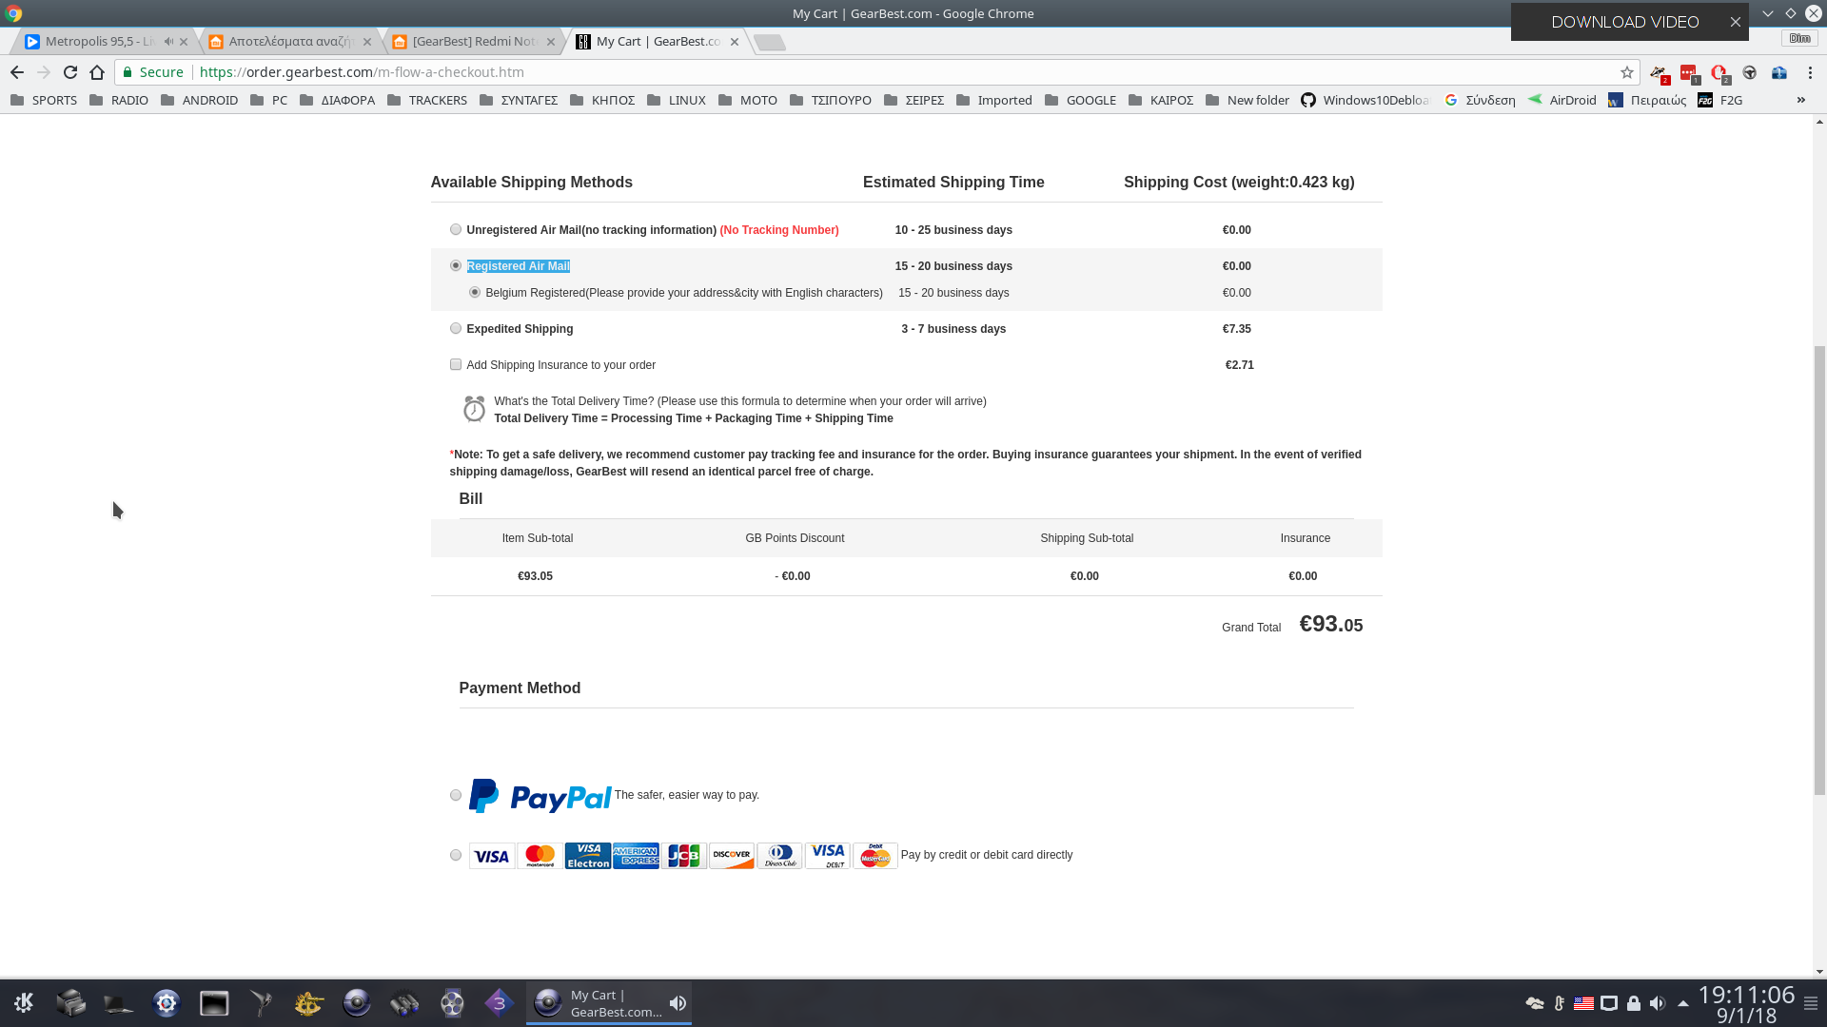Click the DOWNLOAD VIDEO button
Viewport: 1827px width, 1027px height.
coord(1624,22)
